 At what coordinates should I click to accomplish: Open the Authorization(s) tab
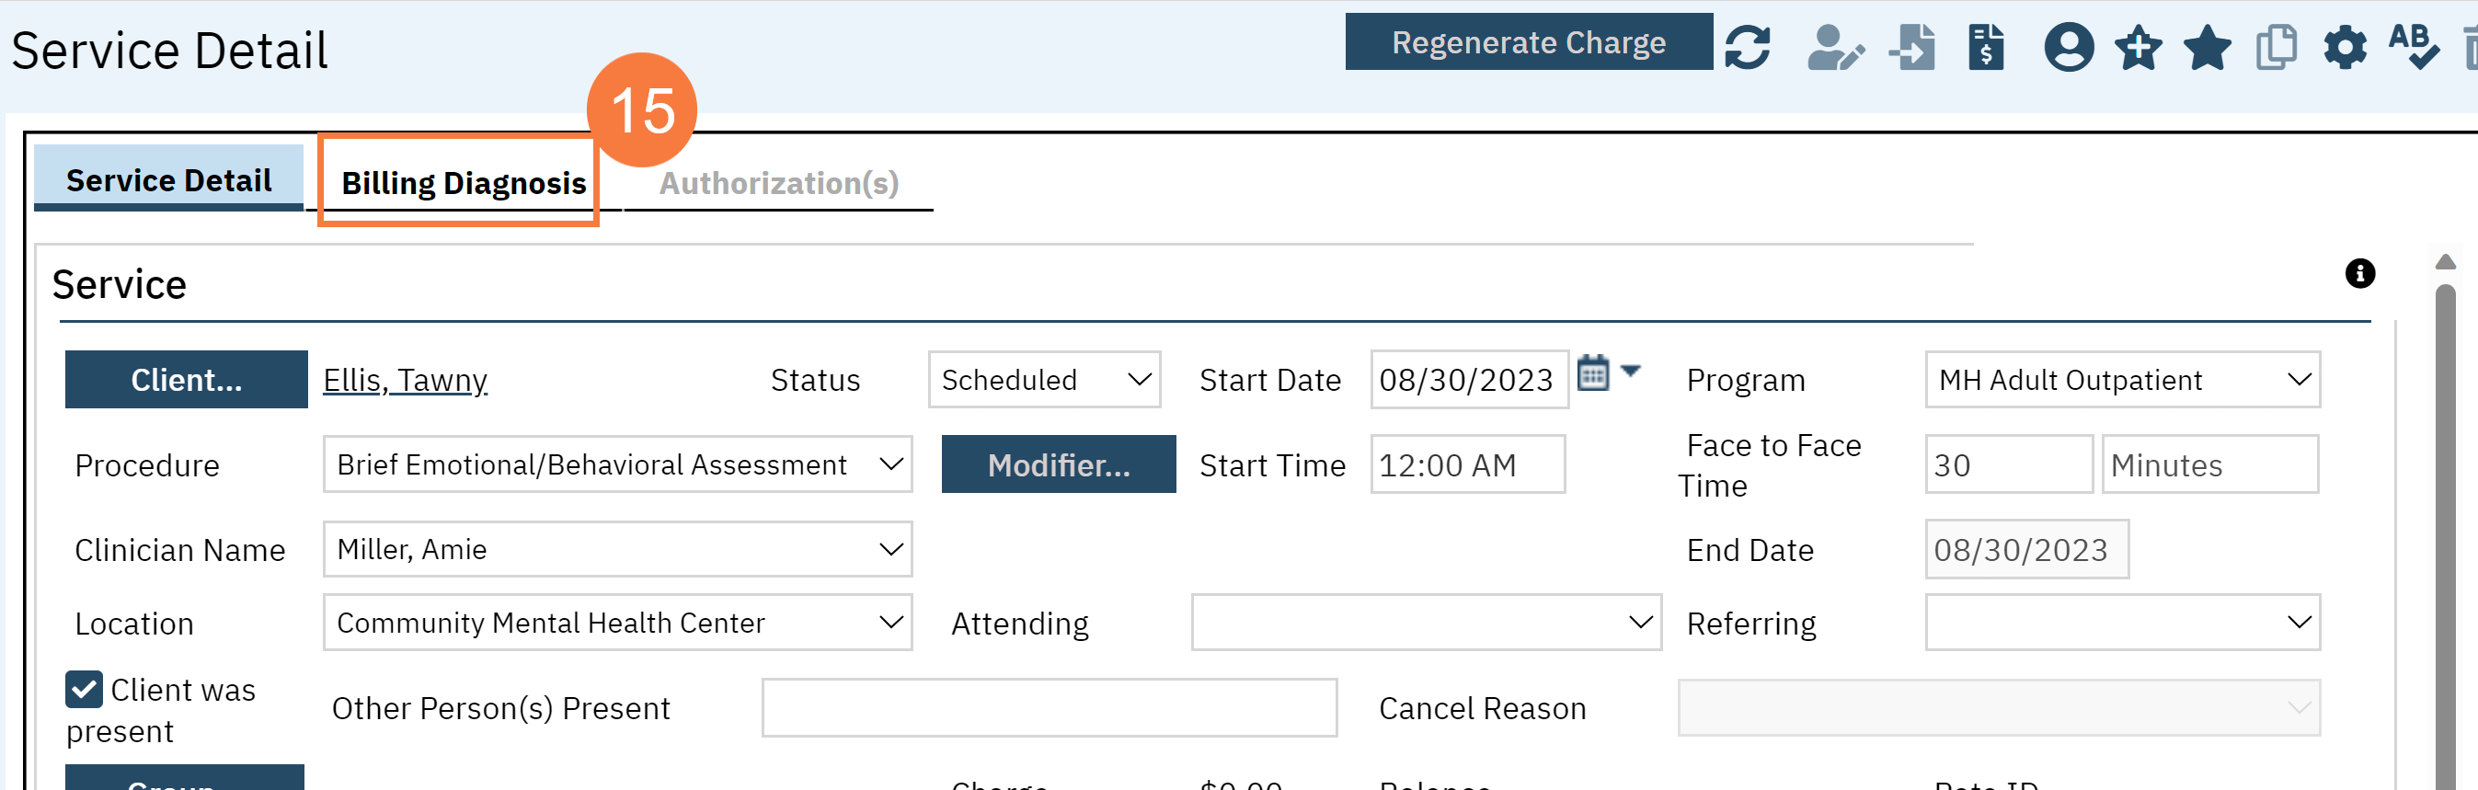(778, 183)
